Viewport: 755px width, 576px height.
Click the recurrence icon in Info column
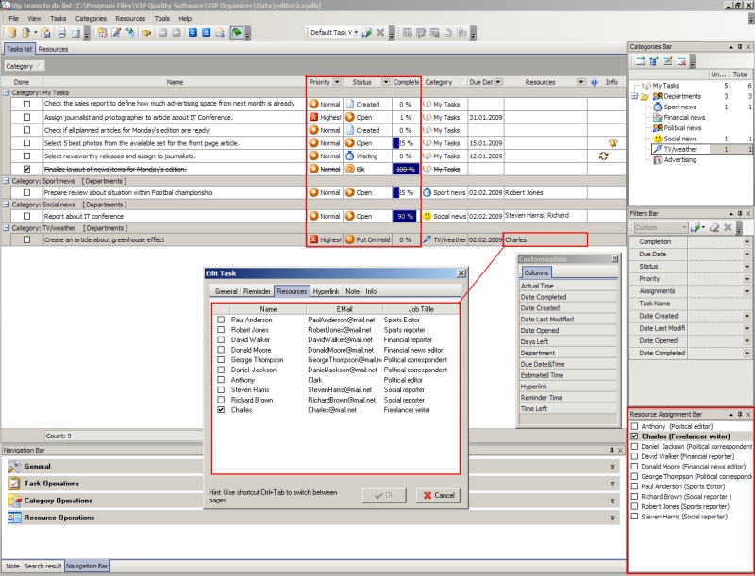[603, 156]
